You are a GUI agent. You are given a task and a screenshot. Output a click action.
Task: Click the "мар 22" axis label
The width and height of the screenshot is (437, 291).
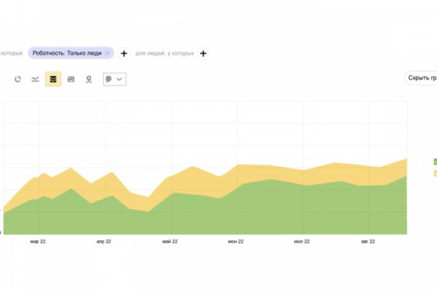coord(38,241)
